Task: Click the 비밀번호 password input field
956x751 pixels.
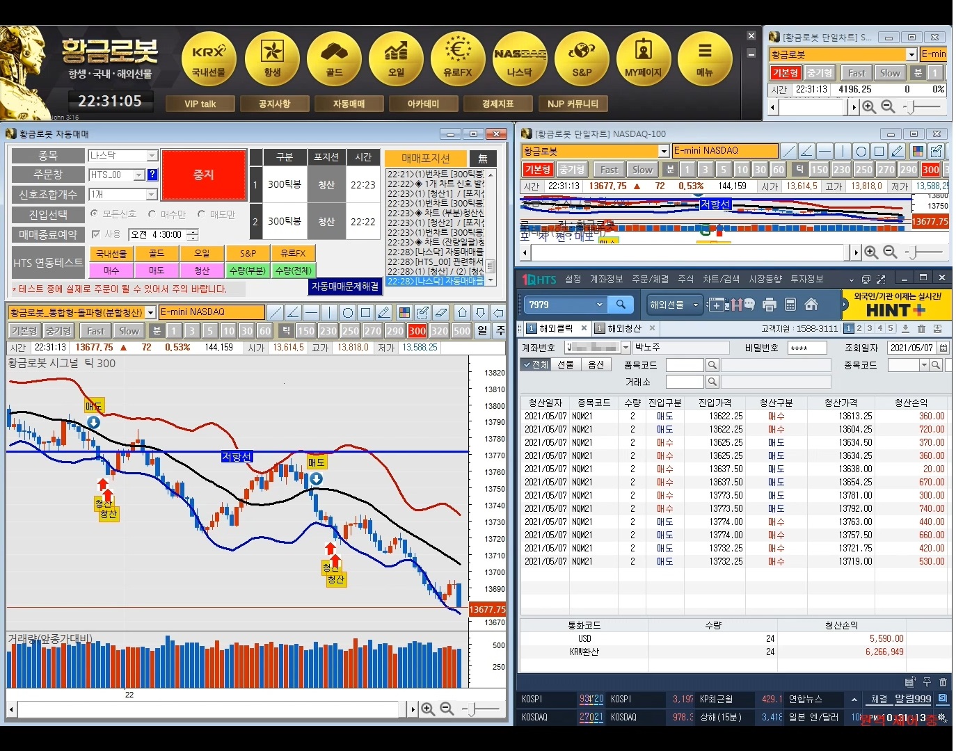Action: tap(807, 348)
